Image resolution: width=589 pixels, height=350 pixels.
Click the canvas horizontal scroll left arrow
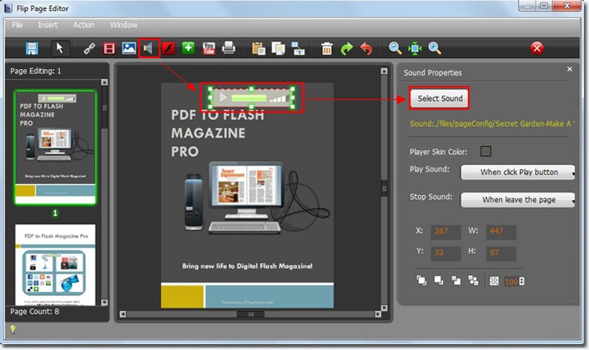point(123,314)
